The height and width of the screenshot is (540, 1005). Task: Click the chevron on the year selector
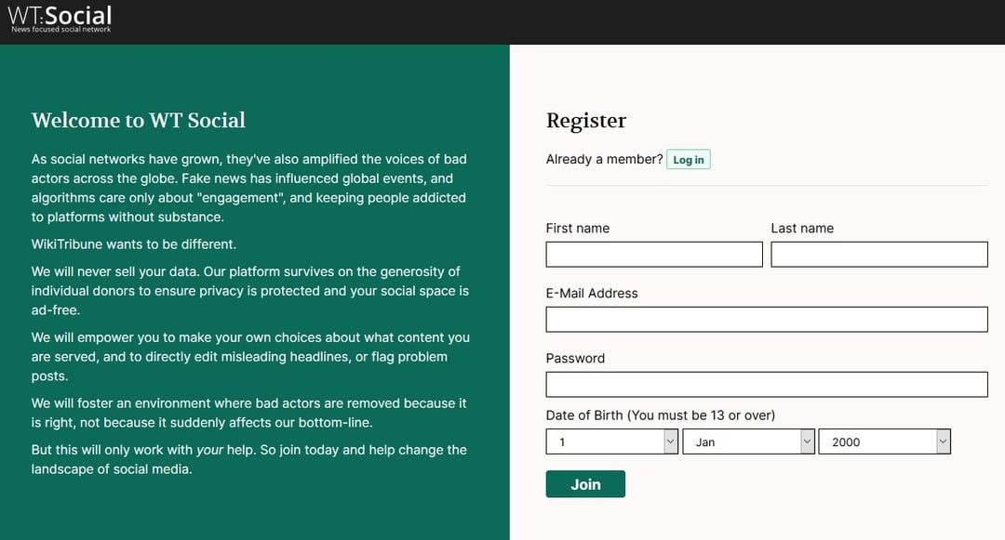943,441
